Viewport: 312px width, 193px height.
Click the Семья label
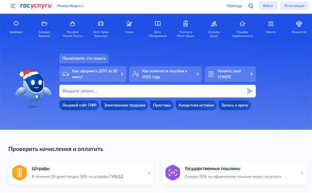pos(129,32)
